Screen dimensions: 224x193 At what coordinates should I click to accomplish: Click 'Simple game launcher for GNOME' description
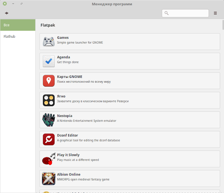point(80,43)
